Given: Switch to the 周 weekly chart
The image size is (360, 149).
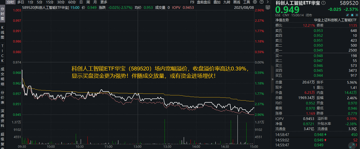Looking at the screenshot, I should tap(88, 2).
